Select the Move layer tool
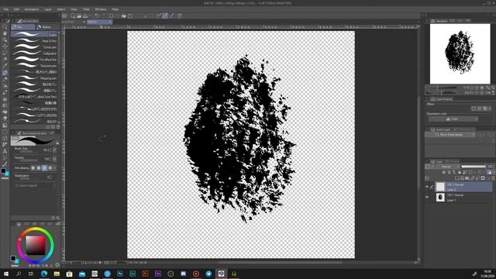496x279 pixels. [x=5, y=46]
